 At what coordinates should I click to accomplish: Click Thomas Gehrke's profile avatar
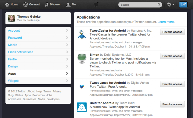pyautogui.click(x=11, y=18)
